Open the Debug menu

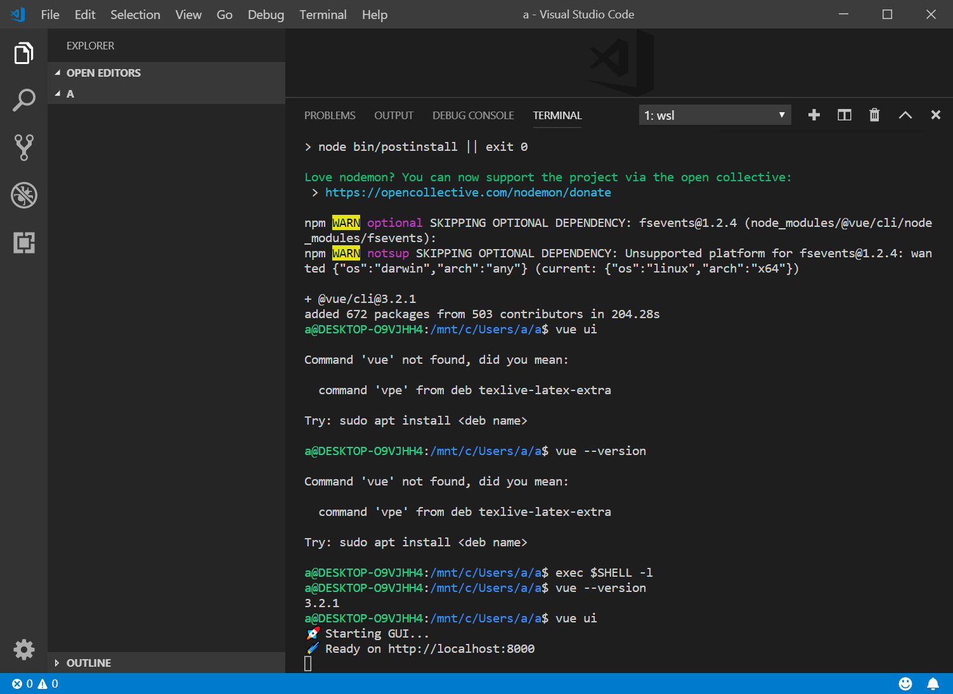(x=266, y=15)
